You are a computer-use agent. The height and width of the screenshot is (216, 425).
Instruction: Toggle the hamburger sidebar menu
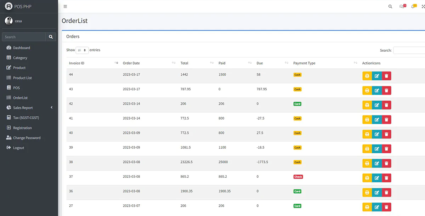(x=65, y=6)
